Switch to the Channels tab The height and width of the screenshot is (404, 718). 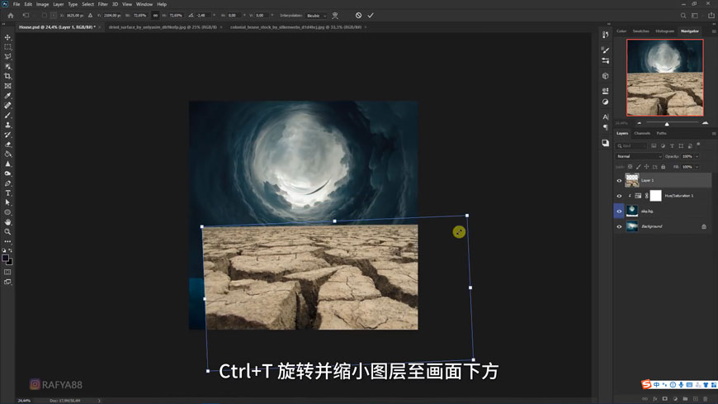(x=642, y=133)
